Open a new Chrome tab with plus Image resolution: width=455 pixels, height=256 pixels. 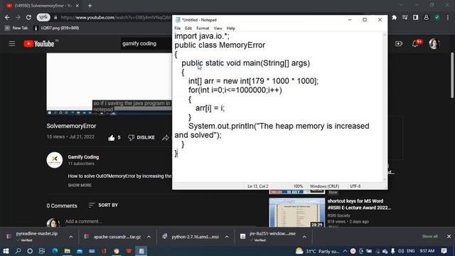click(90, 6)
